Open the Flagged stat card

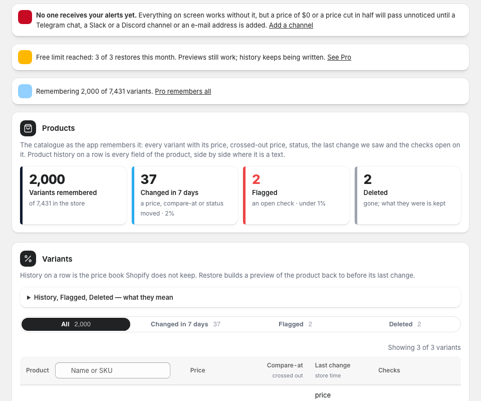point(296,195)
